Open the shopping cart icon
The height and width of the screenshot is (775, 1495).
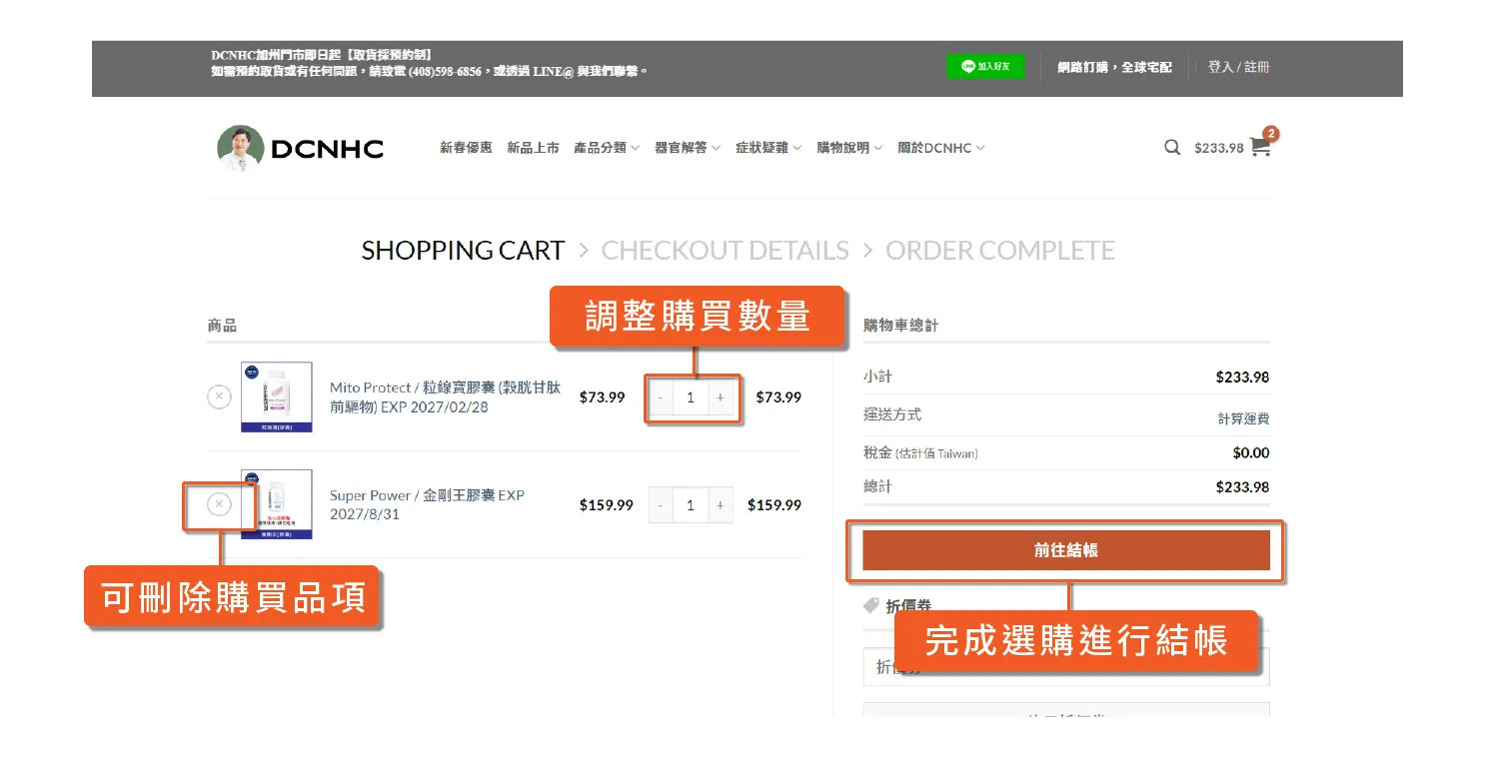[x=1260, y=147]
